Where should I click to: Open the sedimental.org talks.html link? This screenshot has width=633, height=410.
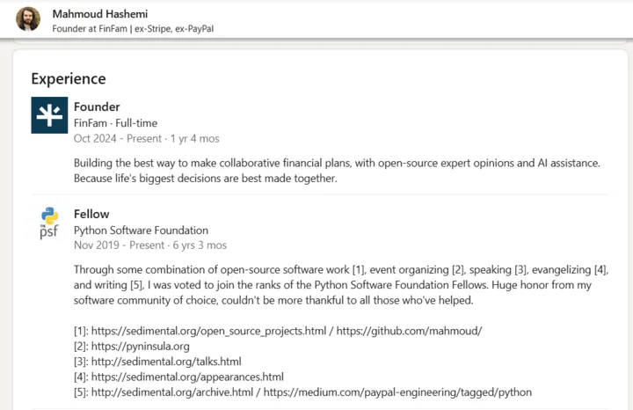tap(166, 362)
